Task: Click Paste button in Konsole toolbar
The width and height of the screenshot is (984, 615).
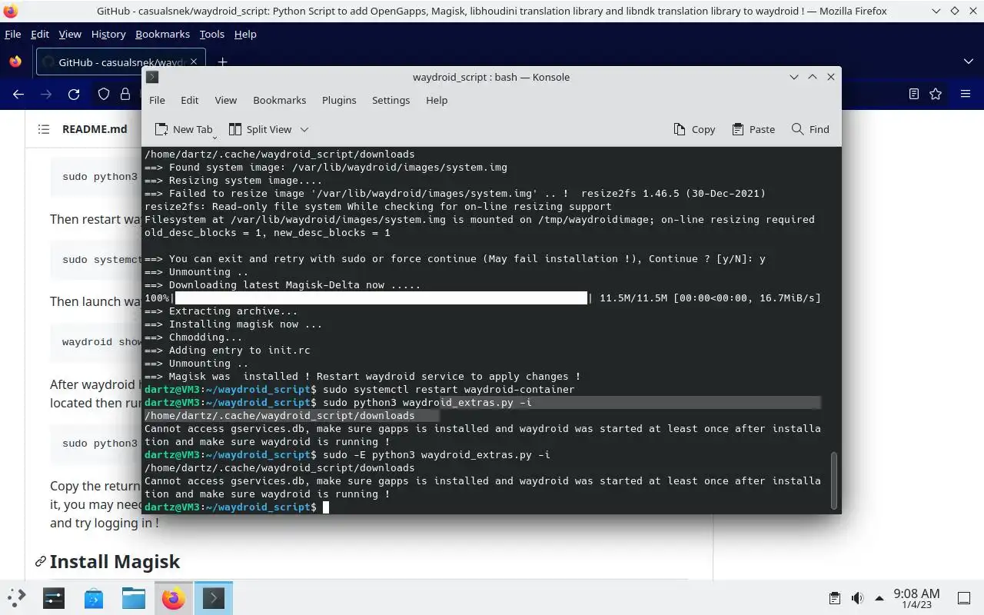Action: click(x=753, y=129)
